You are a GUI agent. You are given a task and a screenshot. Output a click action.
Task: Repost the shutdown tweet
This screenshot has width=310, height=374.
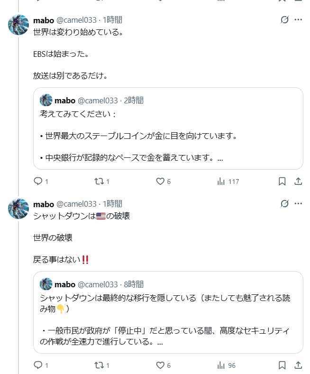pos(99,365)
